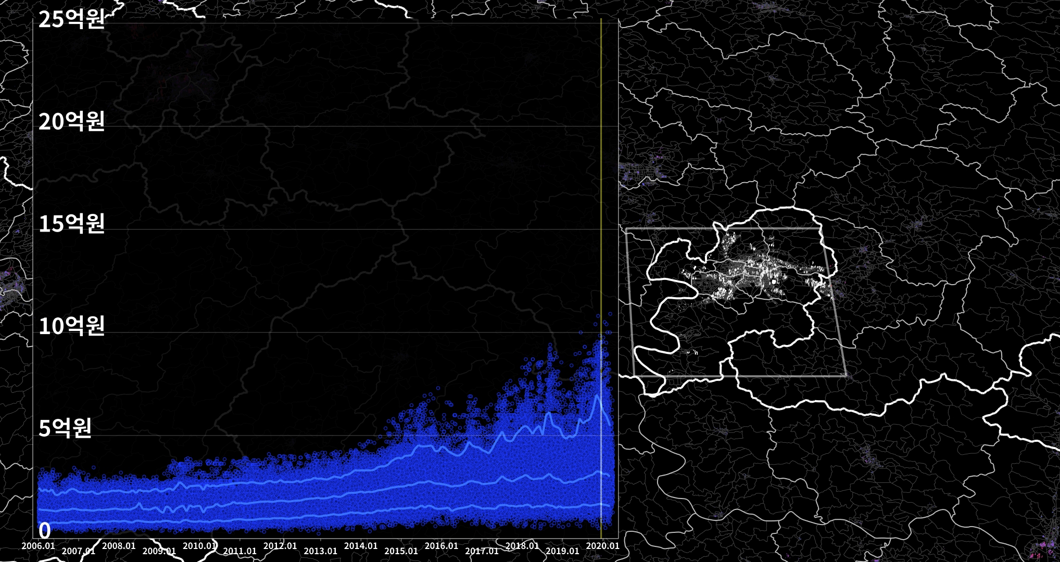The image size is (1060, 562).
Task: Pick the 2016.01 timeline label
Action: 441,546
